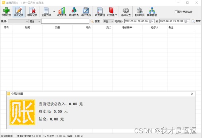202x138 pixels.
Task: Open the 并且 logic dropdown
Action: click(108, 21)
